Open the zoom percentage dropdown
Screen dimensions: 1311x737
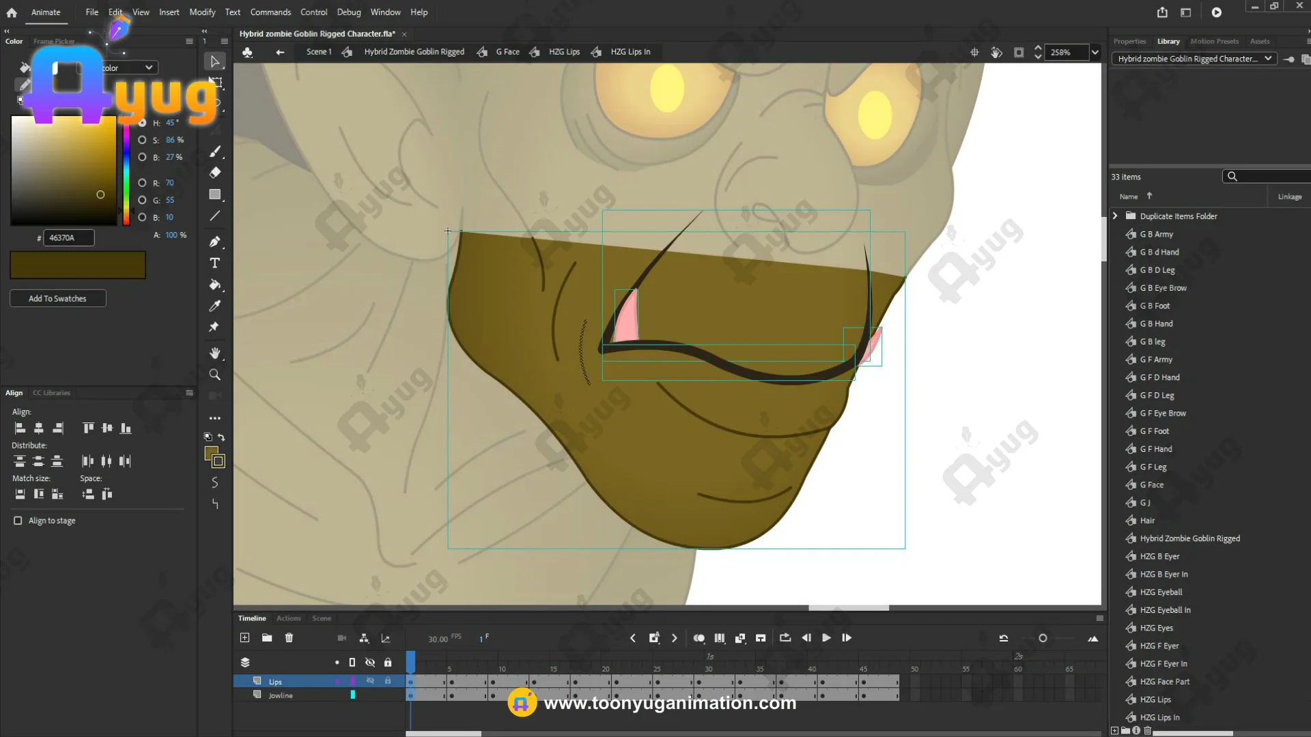pyautogui.click(x=1095, y=53)
